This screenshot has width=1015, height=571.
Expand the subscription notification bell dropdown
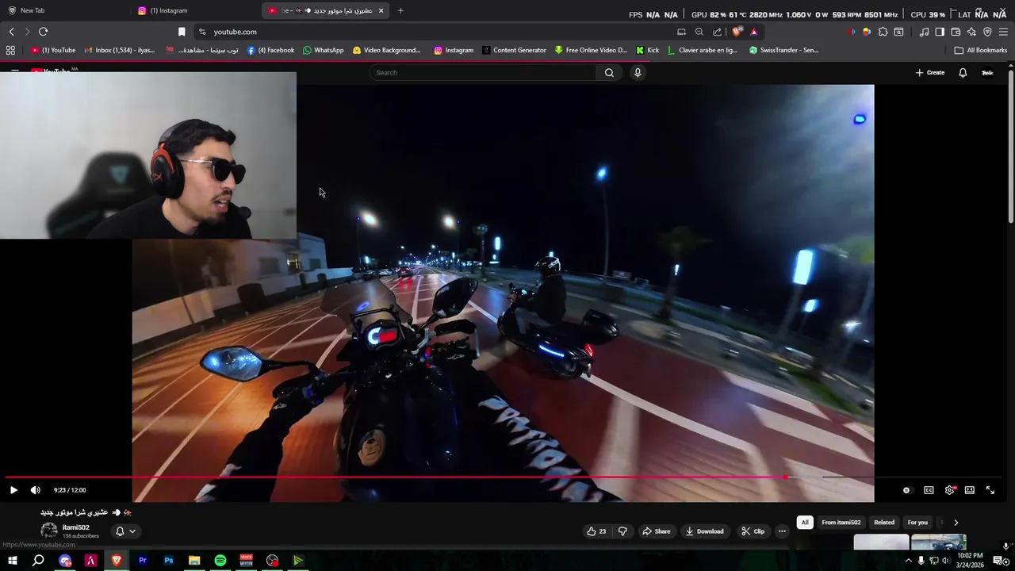(125, 531)
